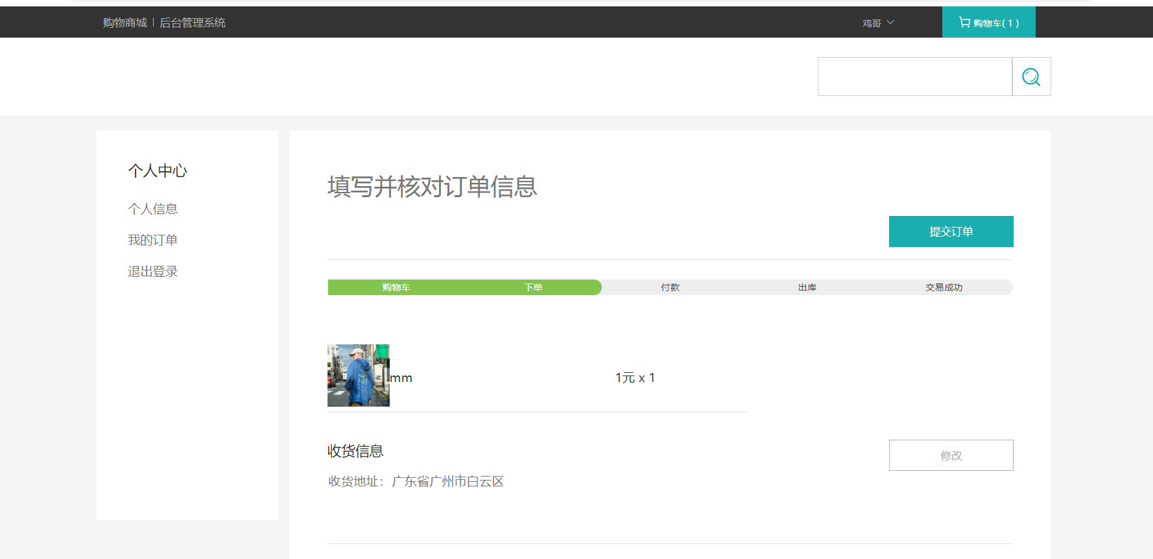
Task: Select 退出登录 in sidebar
Action: coord(152,271)
